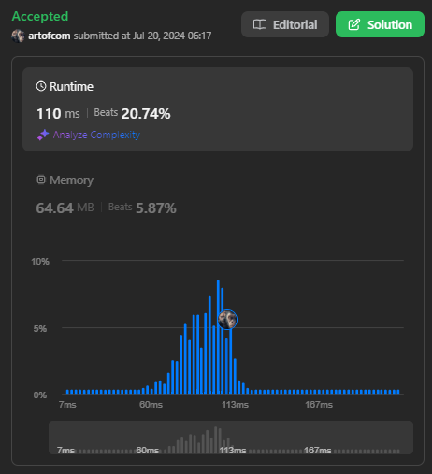Click the '64.64 MB' memory value
This screenshot has height=474, width=432.
pyautogui.click(x=65, y=208)
